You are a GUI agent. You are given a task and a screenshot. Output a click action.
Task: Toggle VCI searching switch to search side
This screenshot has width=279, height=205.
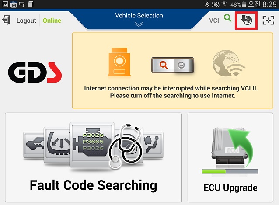click(x=163, y=65)
